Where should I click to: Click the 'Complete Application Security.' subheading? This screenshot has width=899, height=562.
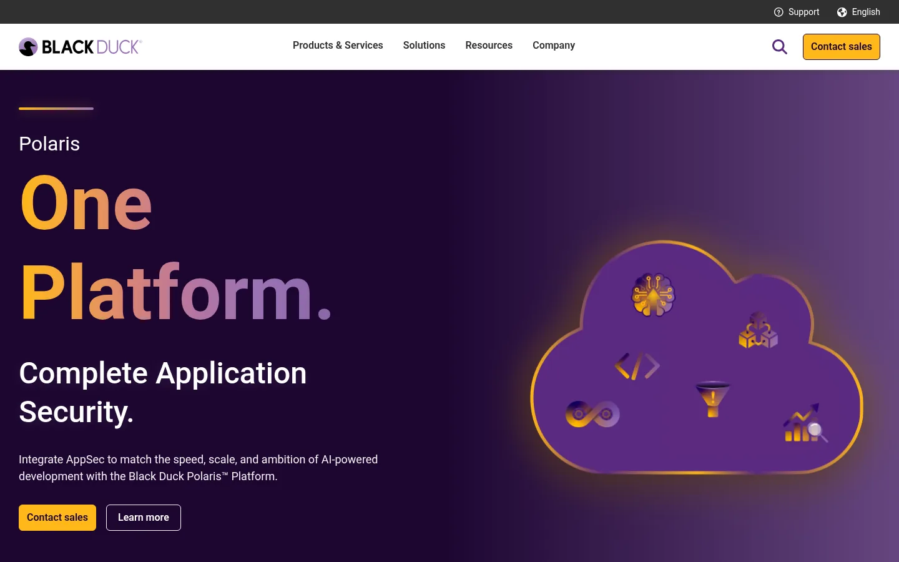coord(163,392)
